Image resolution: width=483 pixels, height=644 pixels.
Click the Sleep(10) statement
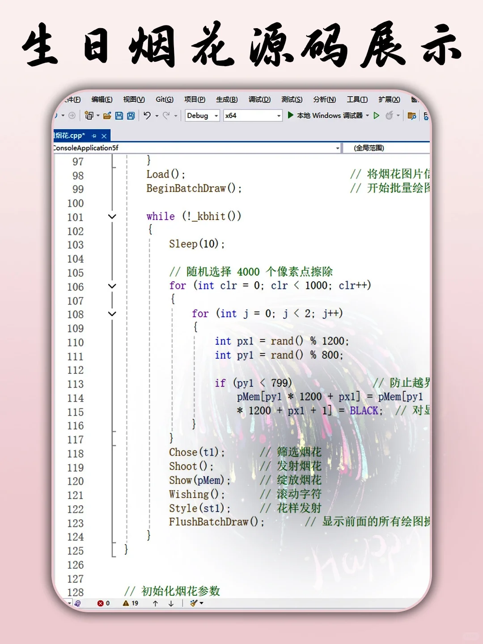[196, 244]
